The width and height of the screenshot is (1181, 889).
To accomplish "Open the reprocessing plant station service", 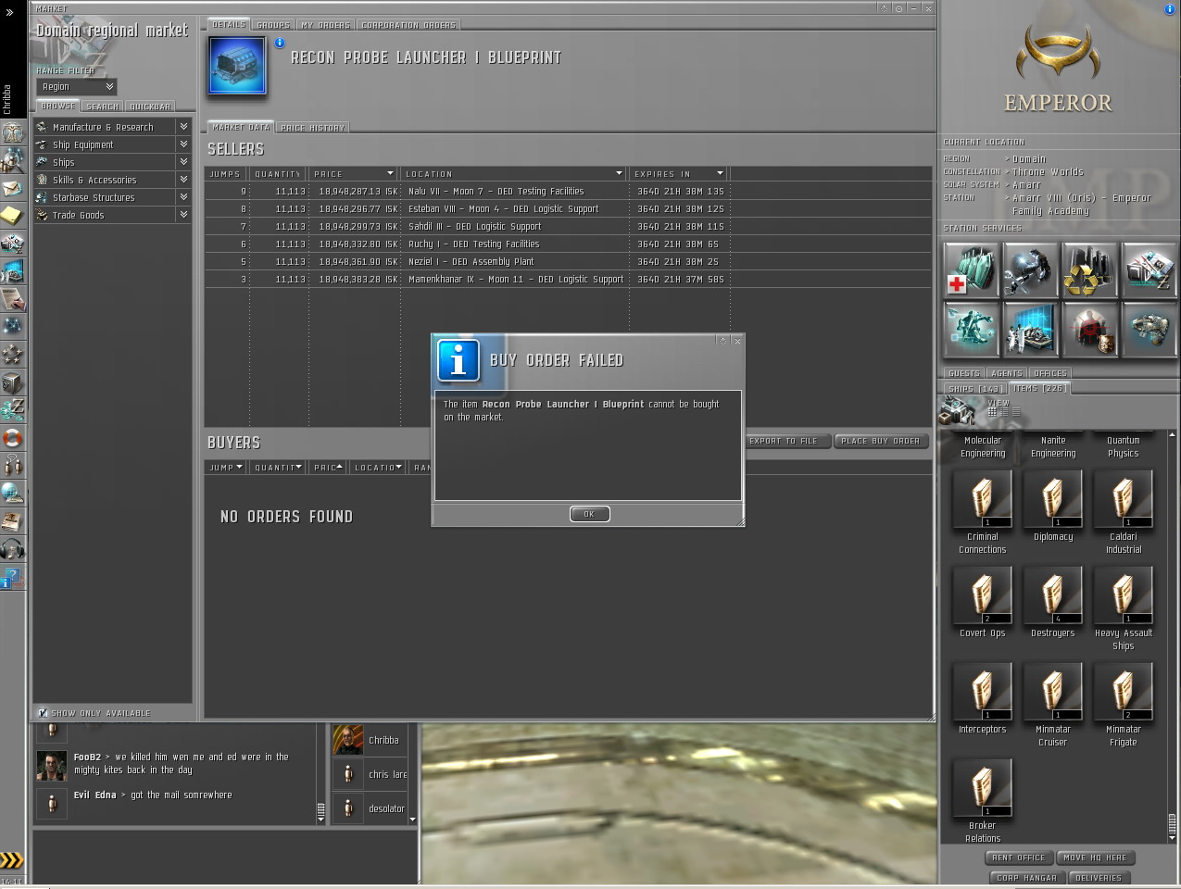I will (x=1089, y=269).
